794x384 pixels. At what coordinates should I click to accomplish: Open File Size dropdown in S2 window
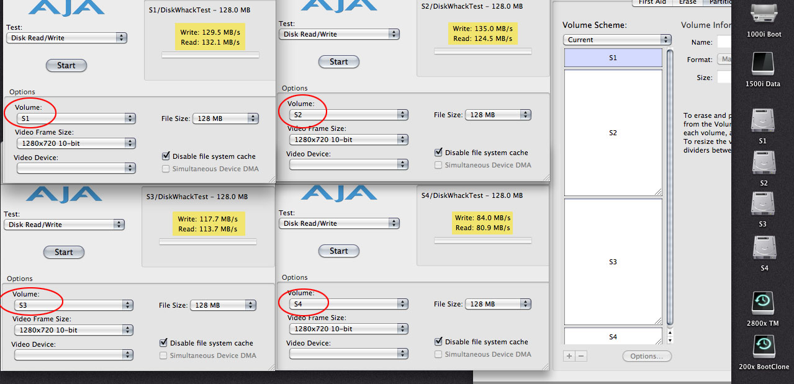click(x=499, y=115)
